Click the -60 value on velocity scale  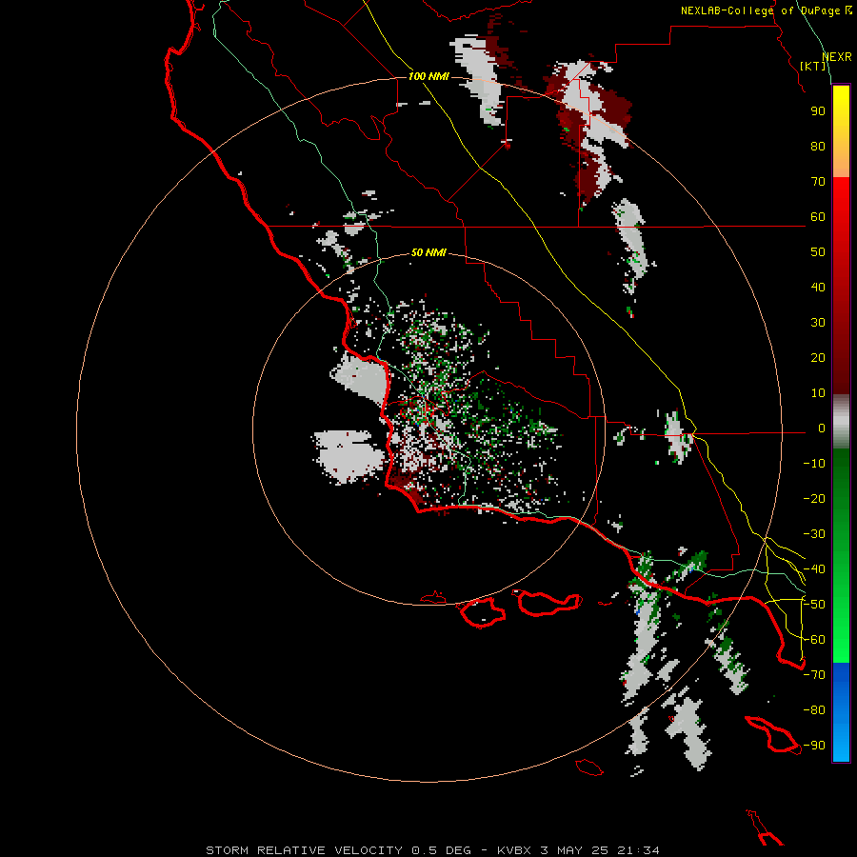click(814, 640)
